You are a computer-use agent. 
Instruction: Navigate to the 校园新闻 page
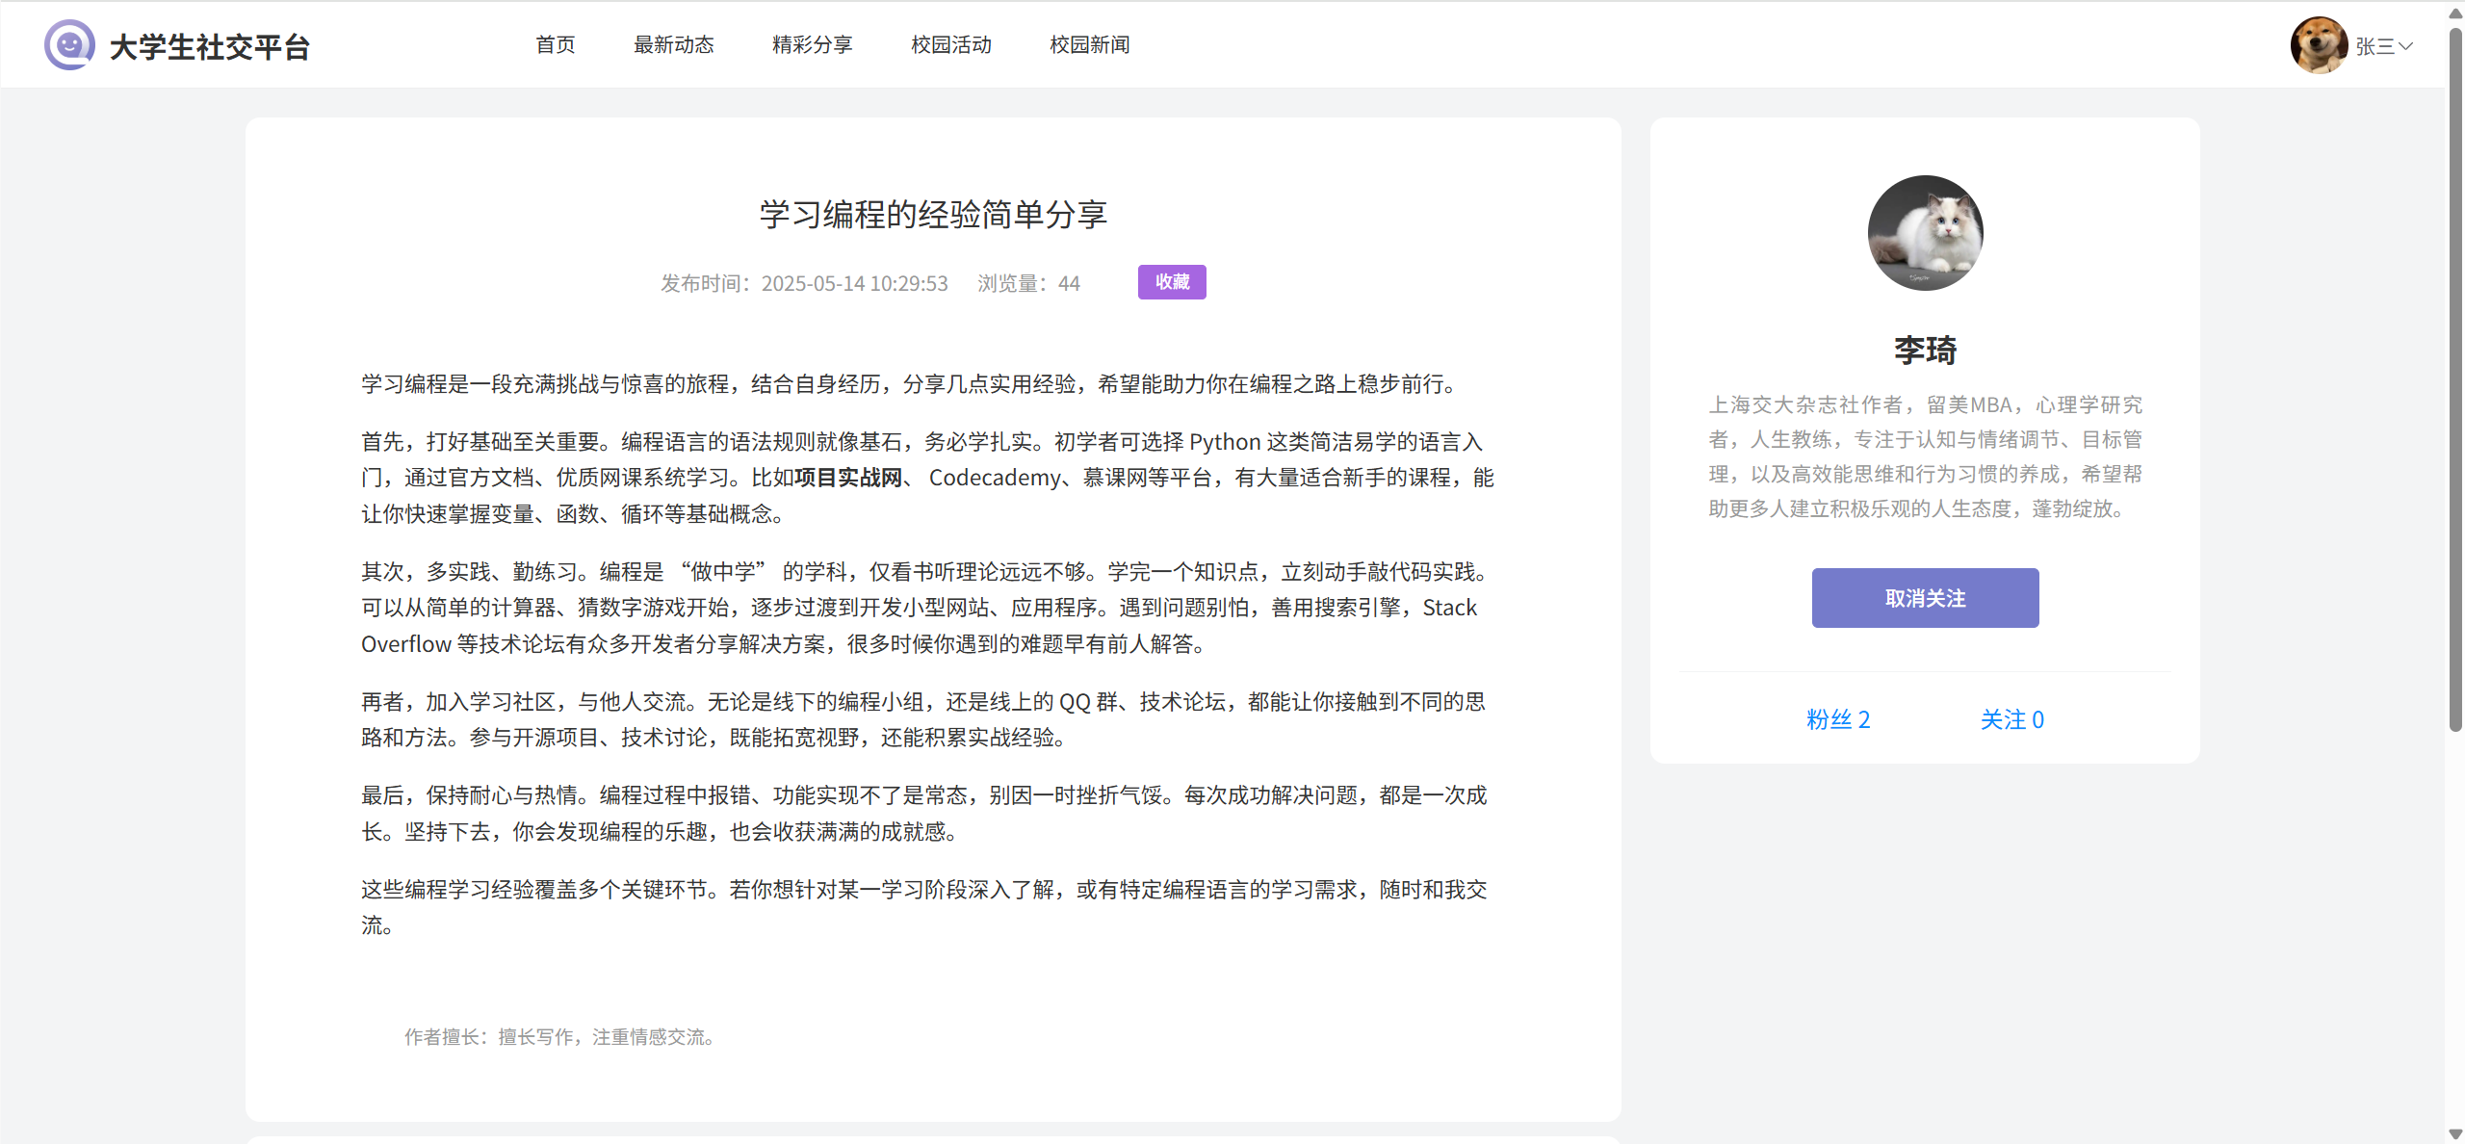pyautogui.click(x=1089, y=45)
